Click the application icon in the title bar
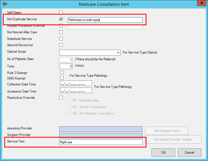 coord(5,4)
